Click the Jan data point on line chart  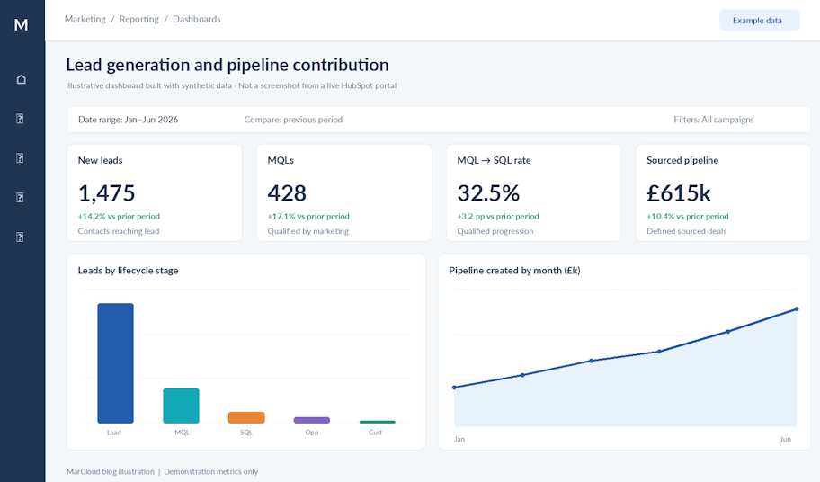pos(454,388)
